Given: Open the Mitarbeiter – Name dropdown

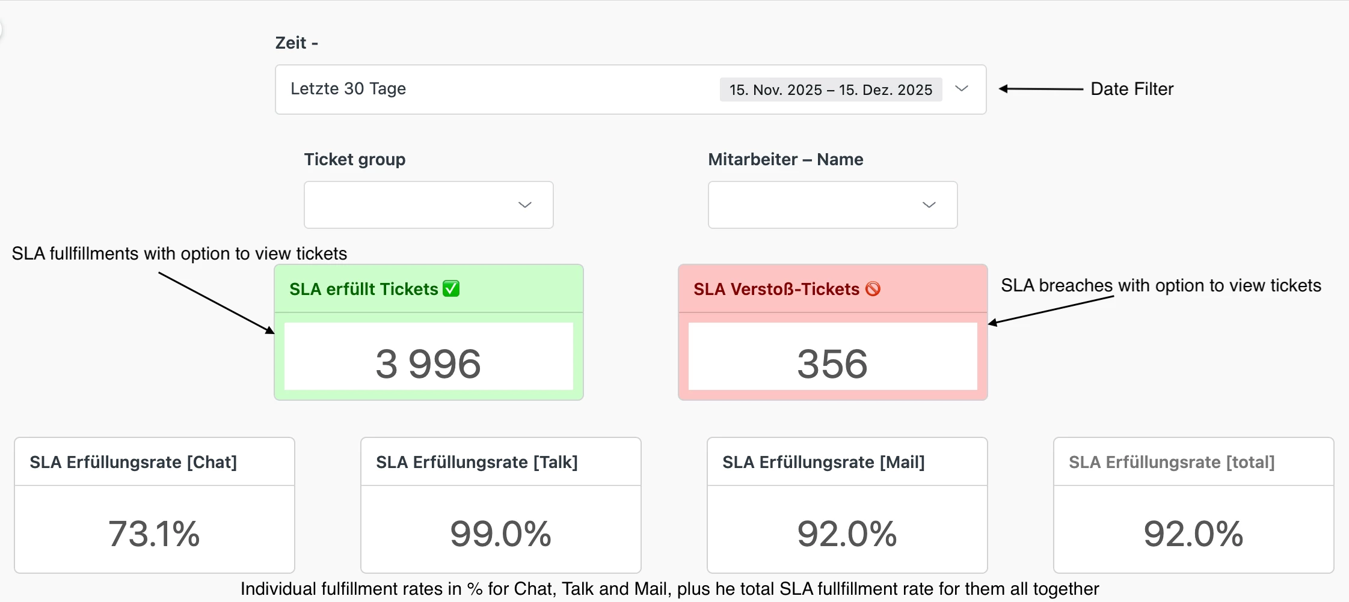Looking at the screenshot, I should [832, 205].
